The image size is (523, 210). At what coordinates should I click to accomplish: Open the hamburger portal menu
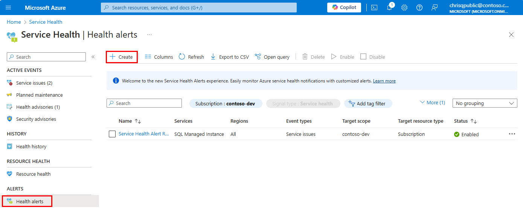8,8
